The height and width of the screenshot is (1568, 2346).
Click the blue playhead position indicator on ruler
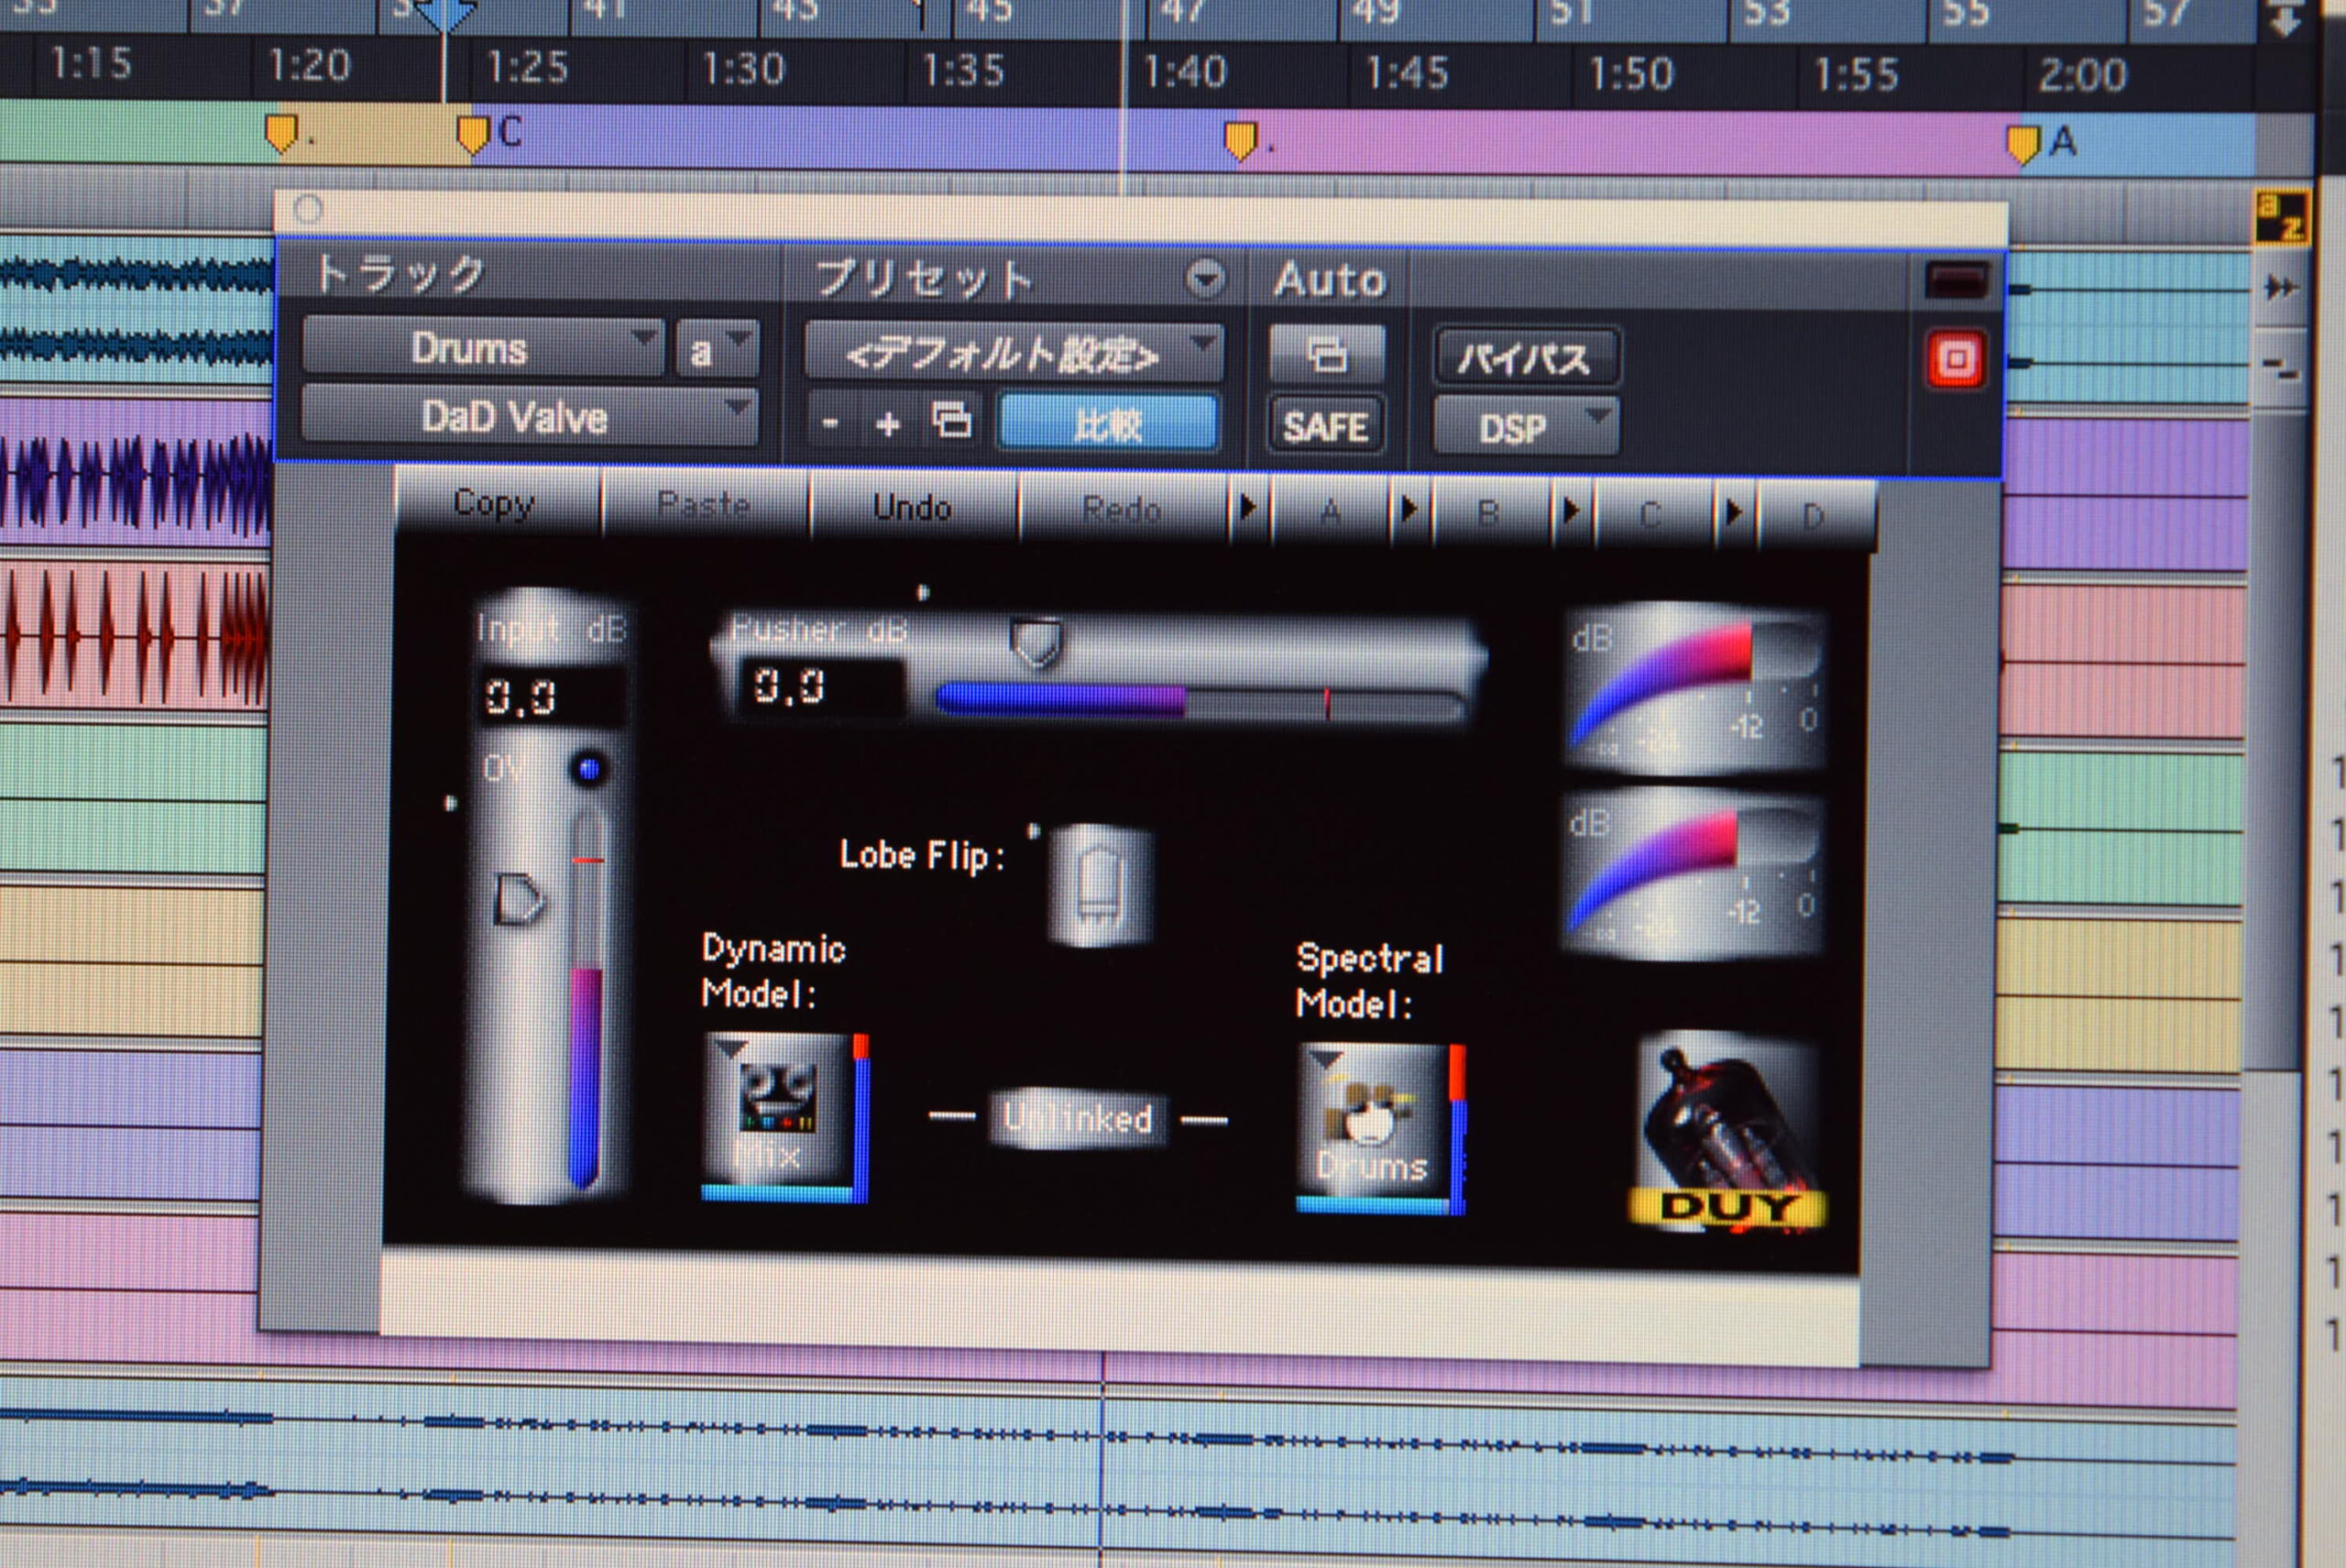click(x=445, y=15)
